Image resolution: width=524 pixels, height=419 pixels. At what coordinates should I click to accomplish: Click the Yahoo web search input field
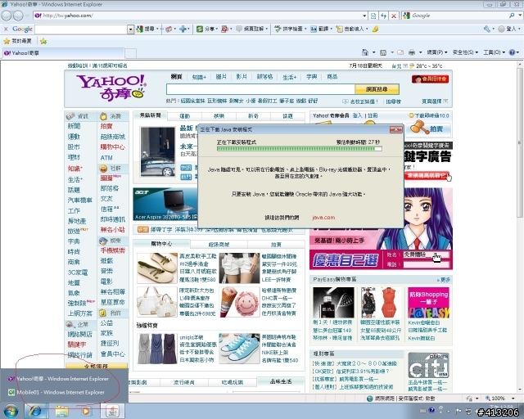[260, 89]
